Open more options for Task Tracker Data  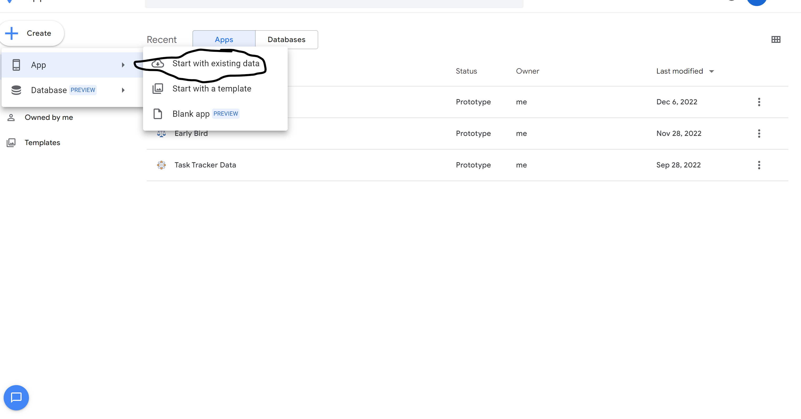coord(759,165)
